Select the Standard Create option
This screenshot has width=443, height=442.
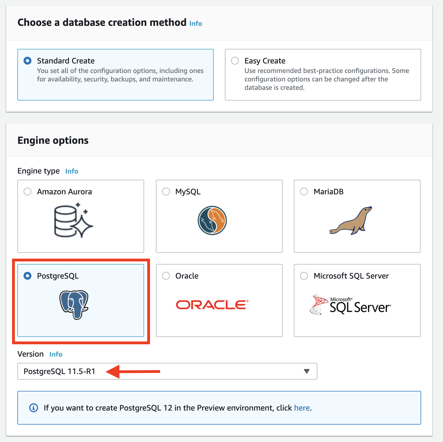click(x=27, y=61)
